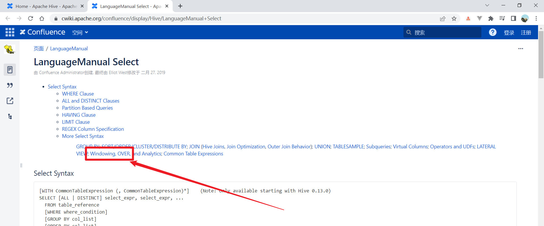Screen dimensions: 544x226
Task: Click the Confluence logo
Action: pyautogui.click(x=42, y=32)
